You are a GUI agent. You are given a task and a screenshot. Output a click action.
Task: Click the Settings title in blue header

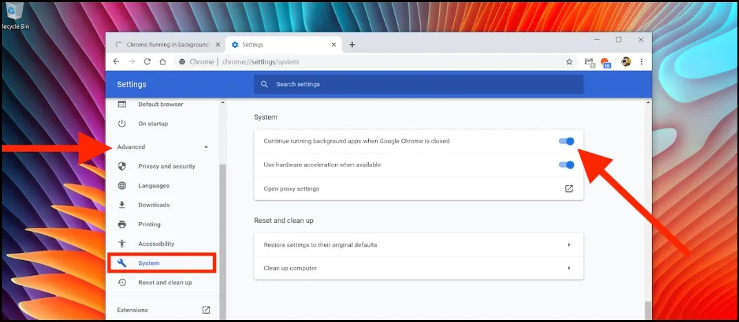point(132,85)
